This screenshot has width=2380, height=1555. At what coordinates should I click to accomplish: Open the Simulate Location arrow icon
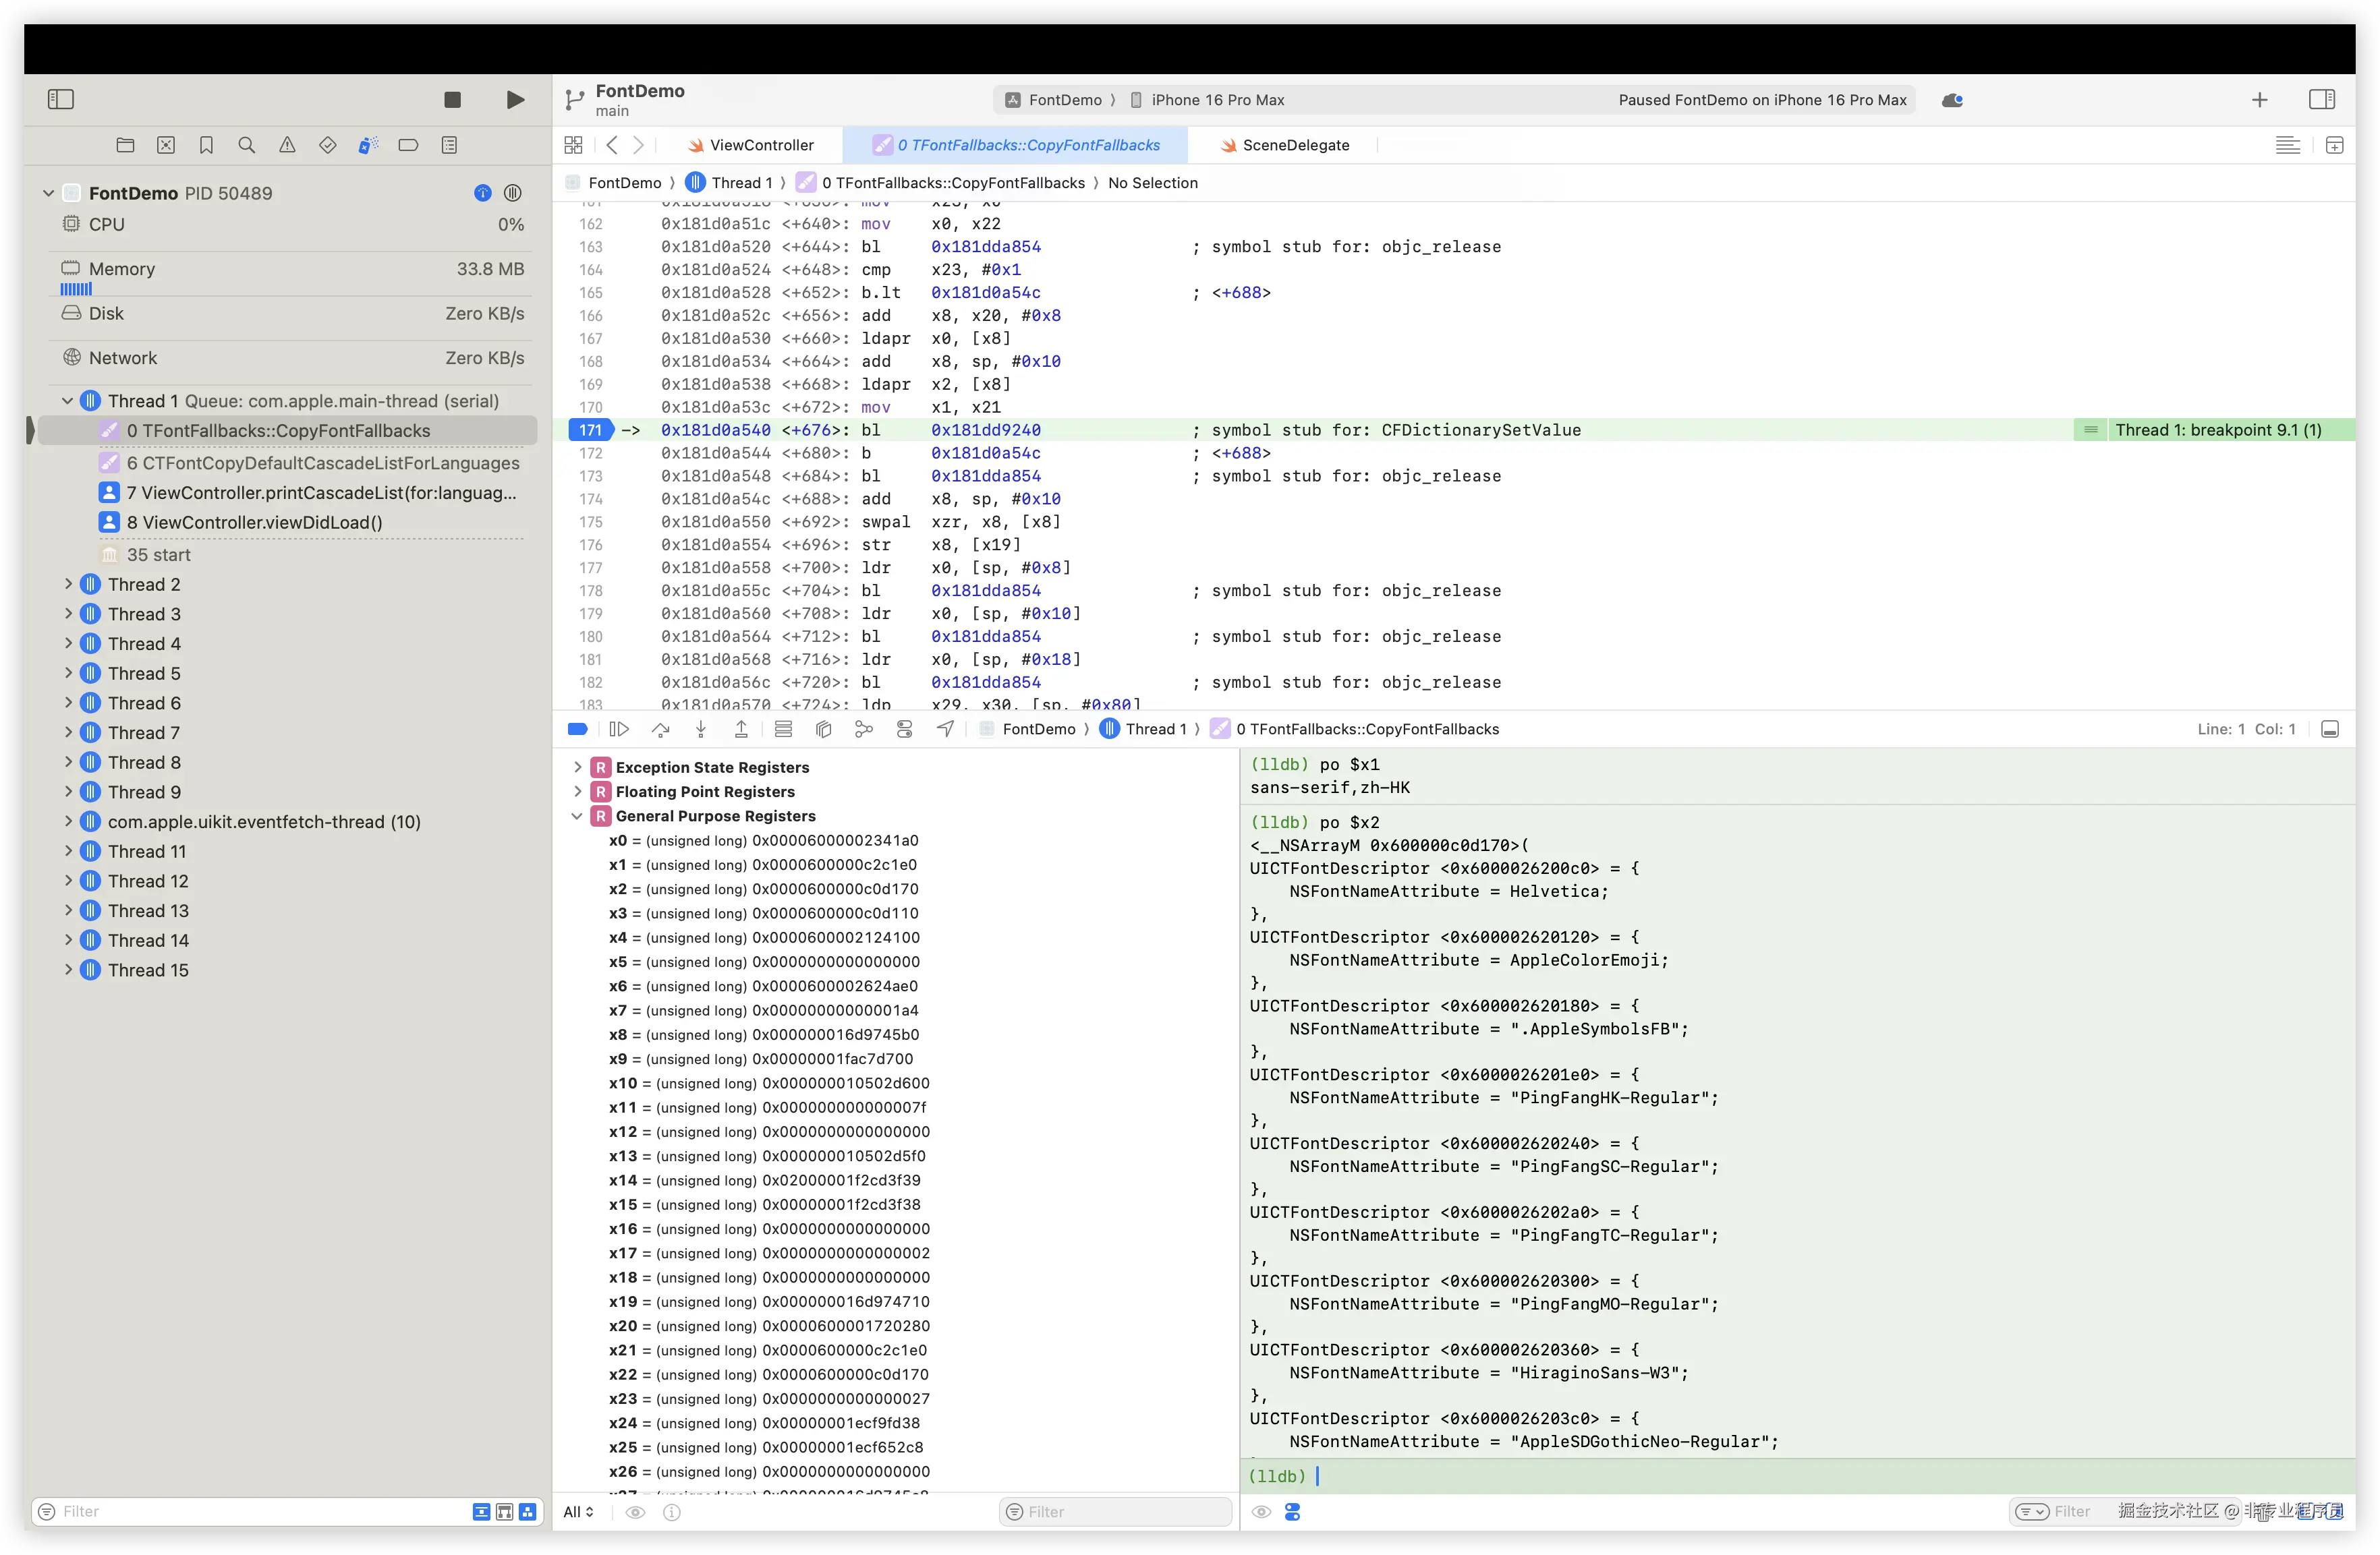pyautogui.click(x=945, y=730)
